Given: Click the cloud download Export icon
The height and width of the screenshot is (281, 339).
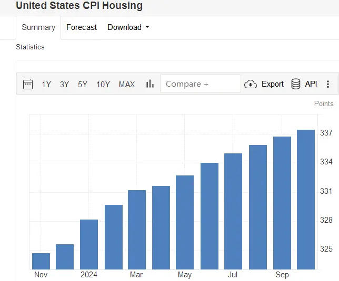Looking at the screenshot, I should point(251,84).
